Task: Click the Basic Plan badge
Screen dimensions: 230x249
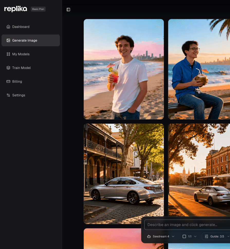Action: [x=38, y=9]
